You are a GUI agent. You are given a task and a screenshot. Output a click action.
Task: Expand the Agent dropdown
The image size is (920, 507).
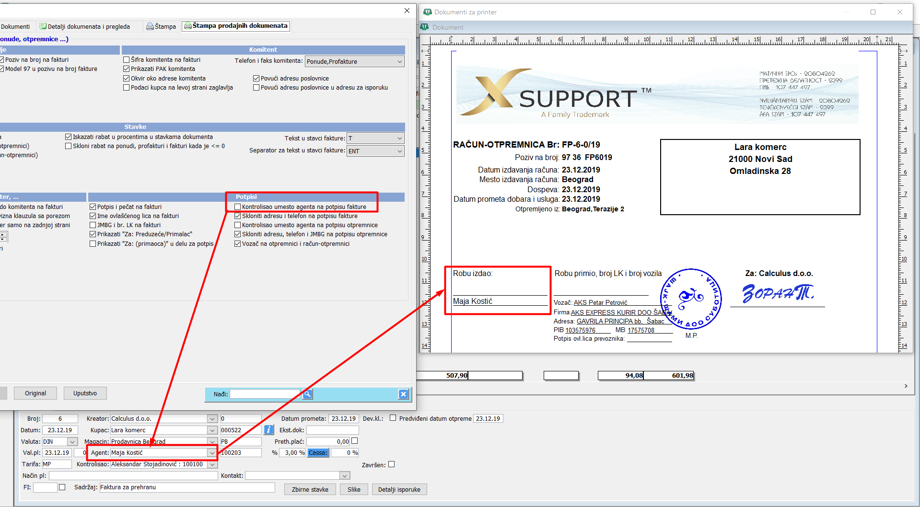212,453
